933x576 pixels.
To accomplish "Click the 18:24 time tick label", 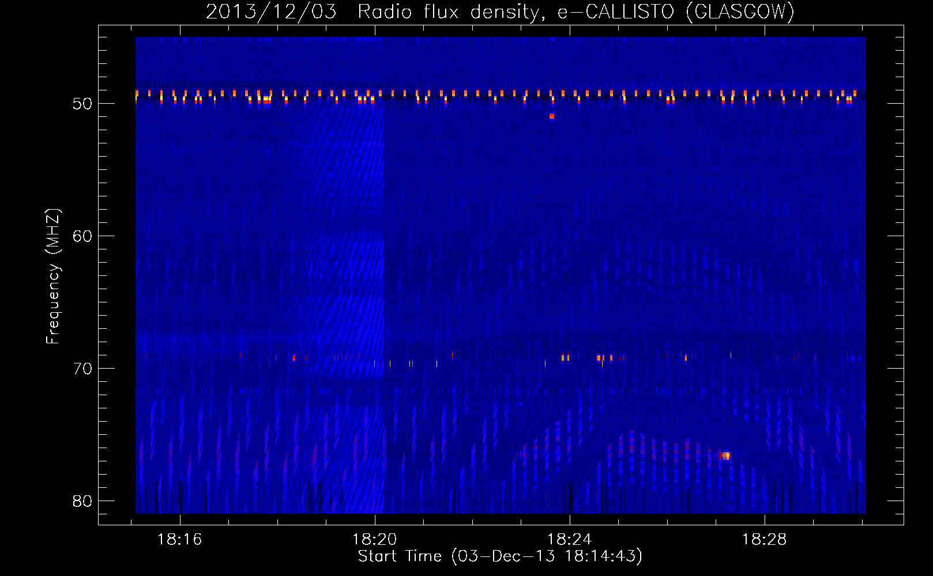I will tap(570, 540).
